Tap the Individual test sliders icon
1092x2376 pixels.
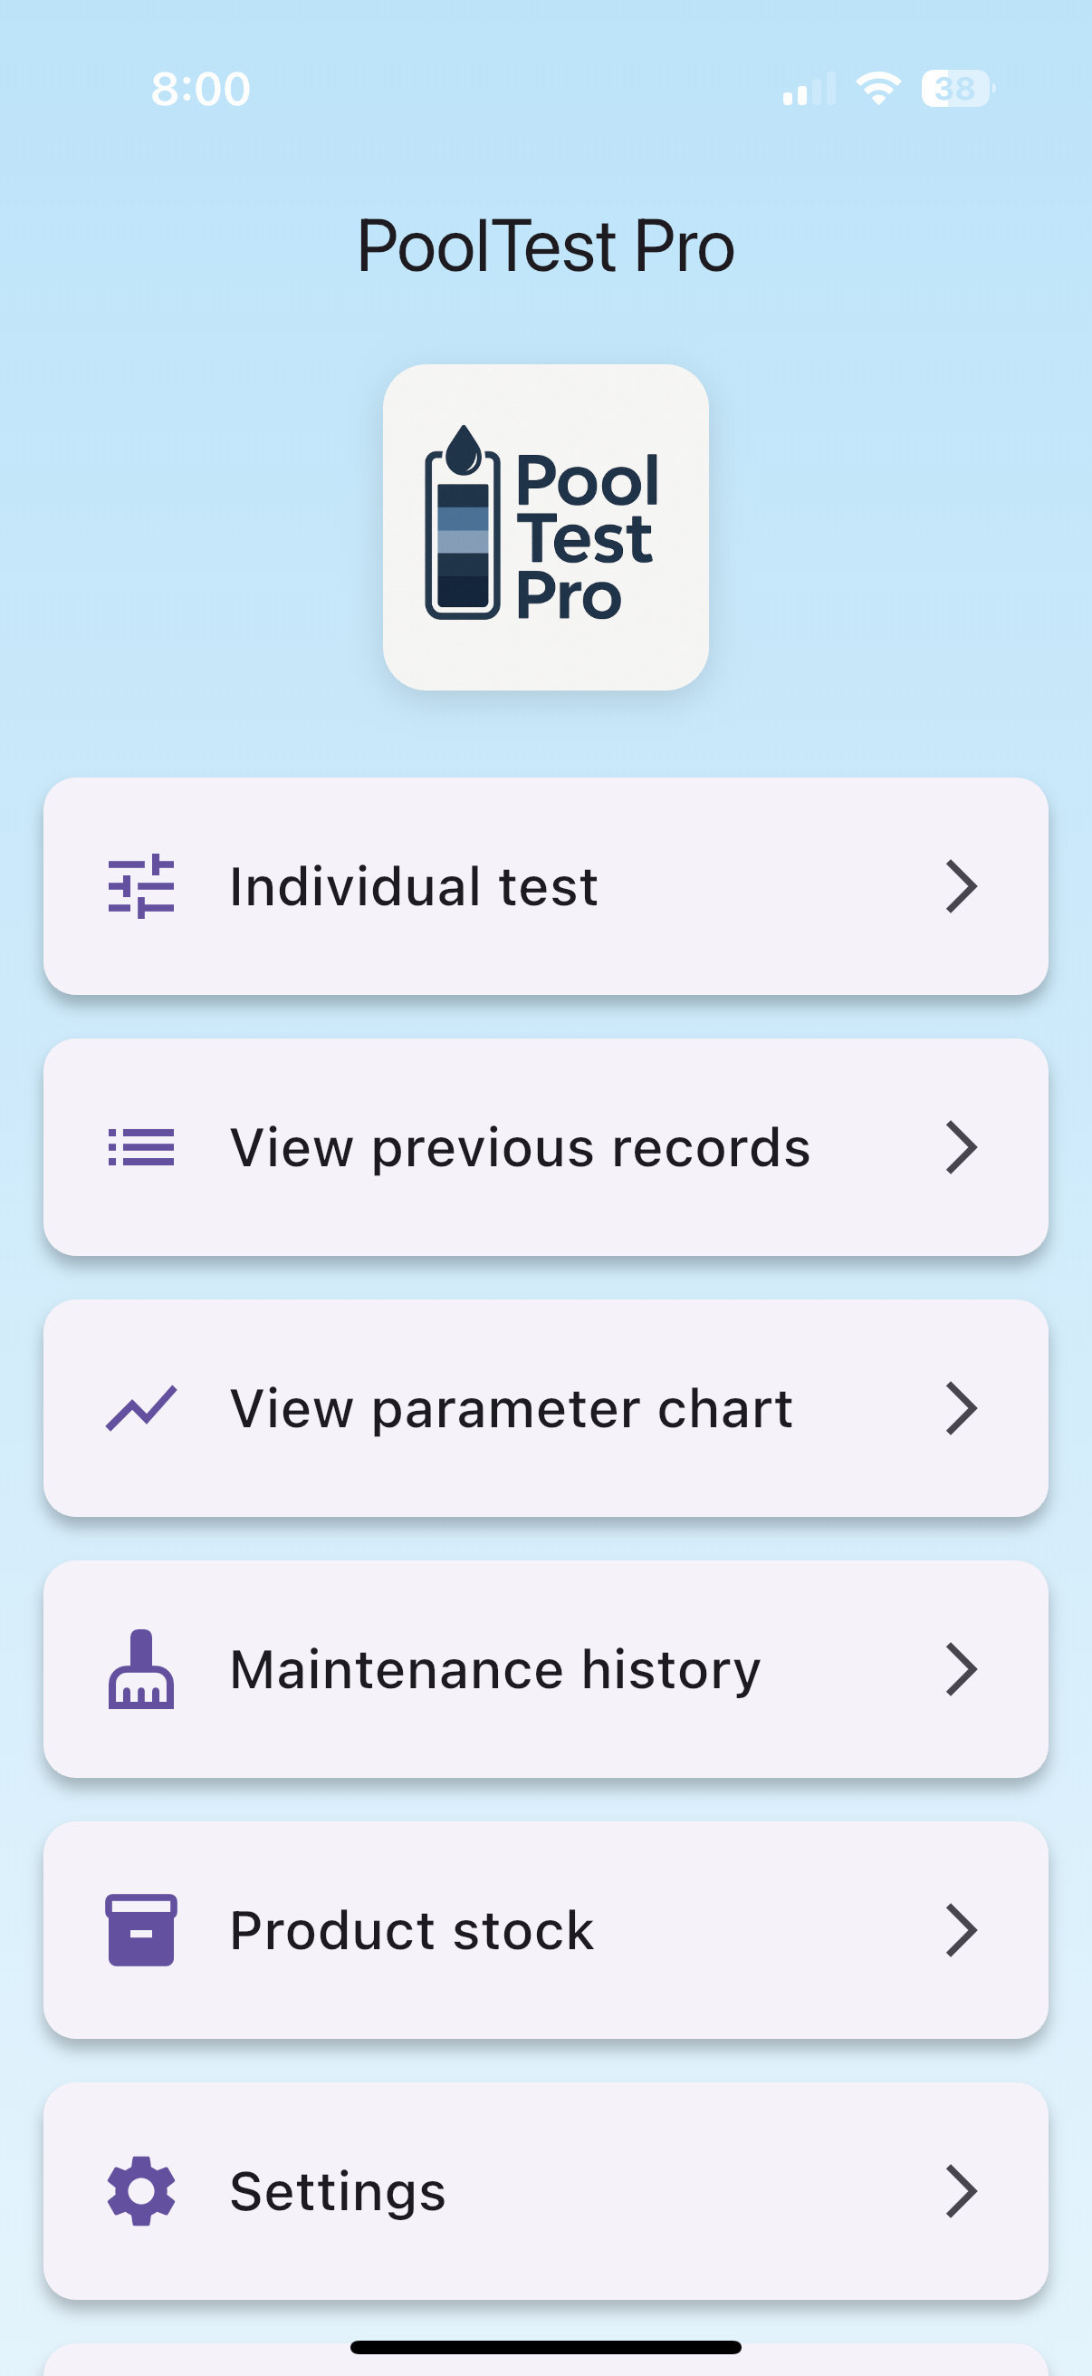141,886
